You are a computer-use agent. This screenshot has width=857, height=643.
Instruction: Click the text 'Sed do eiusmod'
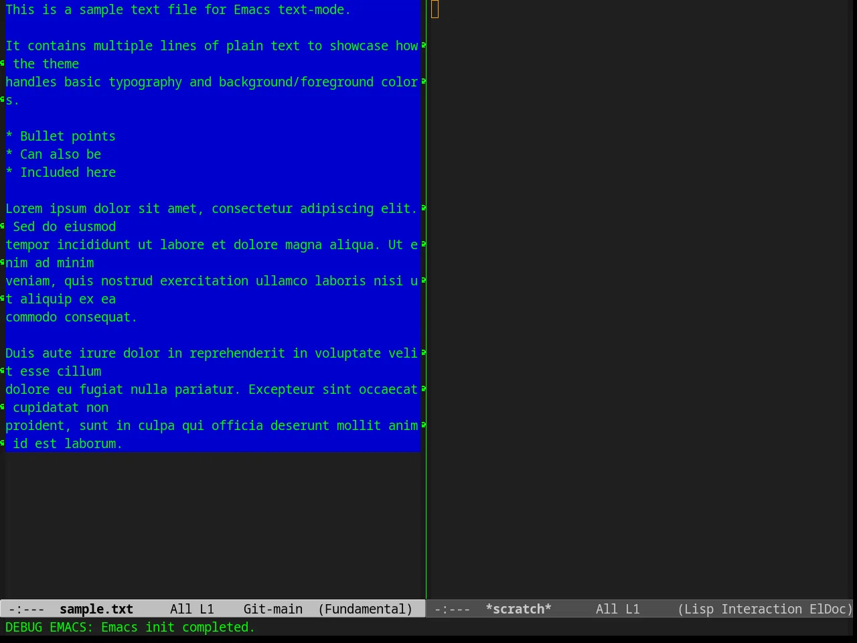click(x=64, y=226)
